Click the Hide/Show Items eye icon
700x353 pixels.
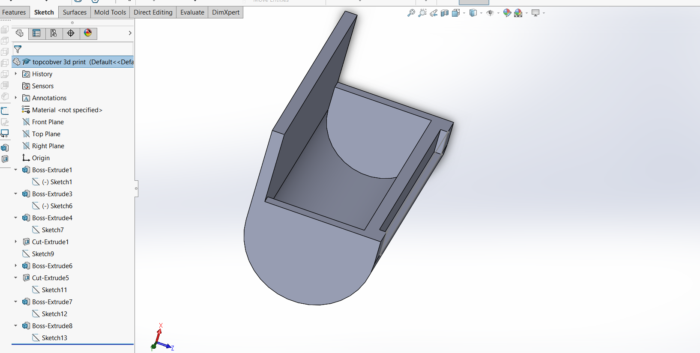tap(490, 13)
